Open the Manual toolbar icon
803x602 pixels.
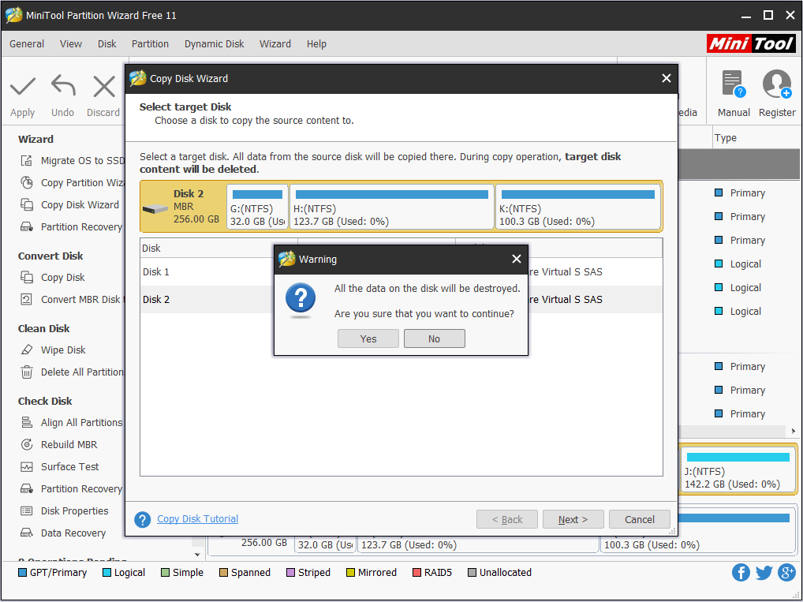tap(734, 84)
